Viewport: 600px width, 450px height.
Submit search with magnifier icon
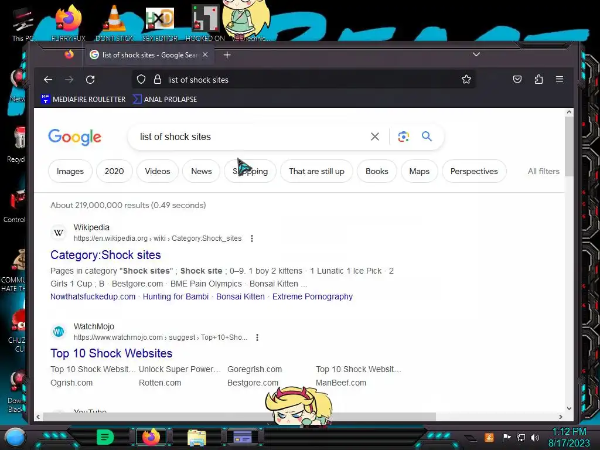point(427,136)
